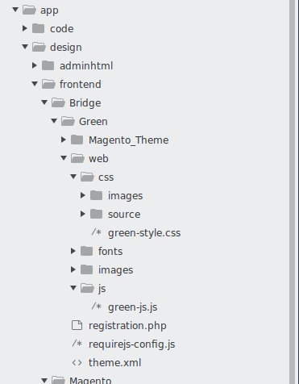
Task: Click the theme.xml angle-bracket icon
Action: pos(77,362)
